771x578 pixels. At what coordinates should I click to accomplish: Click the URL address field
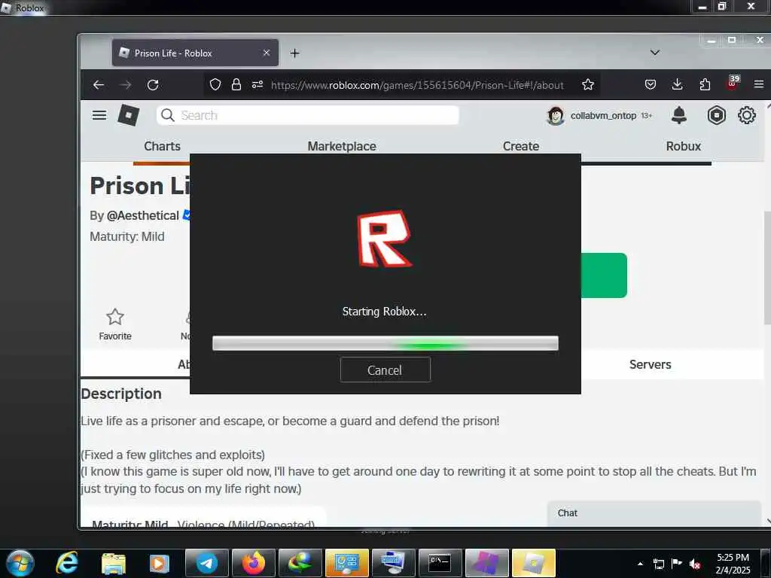click(417, 85)
